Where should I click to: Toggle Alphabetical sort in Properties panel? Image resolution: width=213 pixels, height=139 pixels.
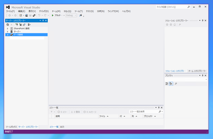[171, 84]
